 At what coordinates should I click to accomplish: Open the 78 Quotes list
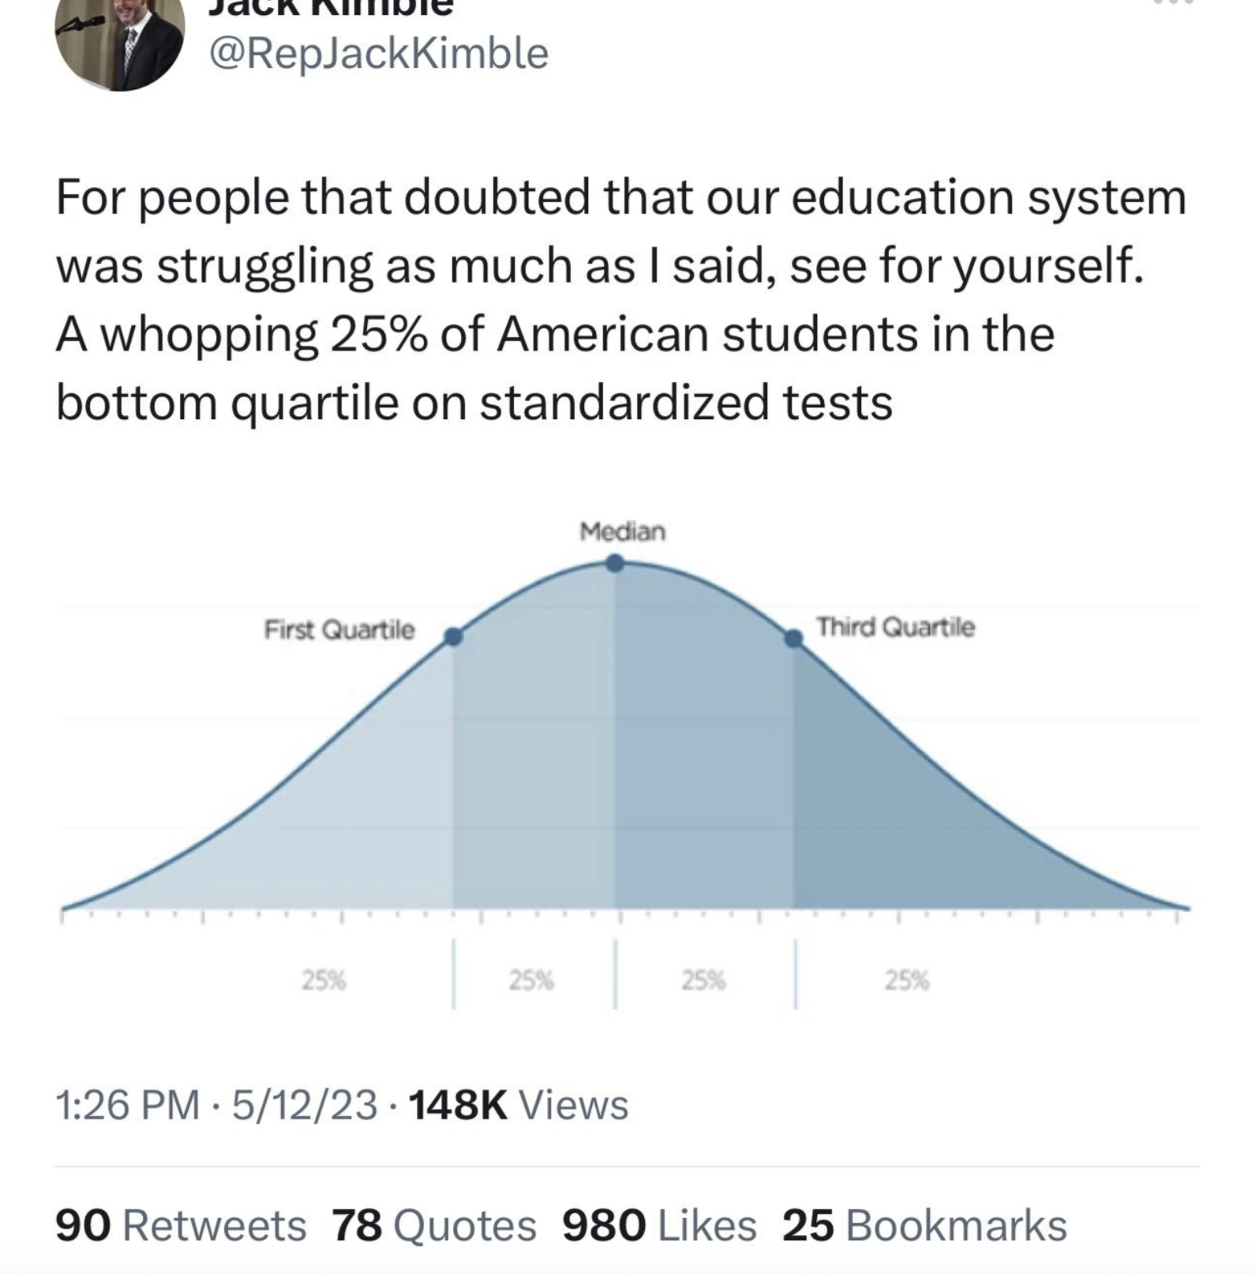tap(433, 1226)
